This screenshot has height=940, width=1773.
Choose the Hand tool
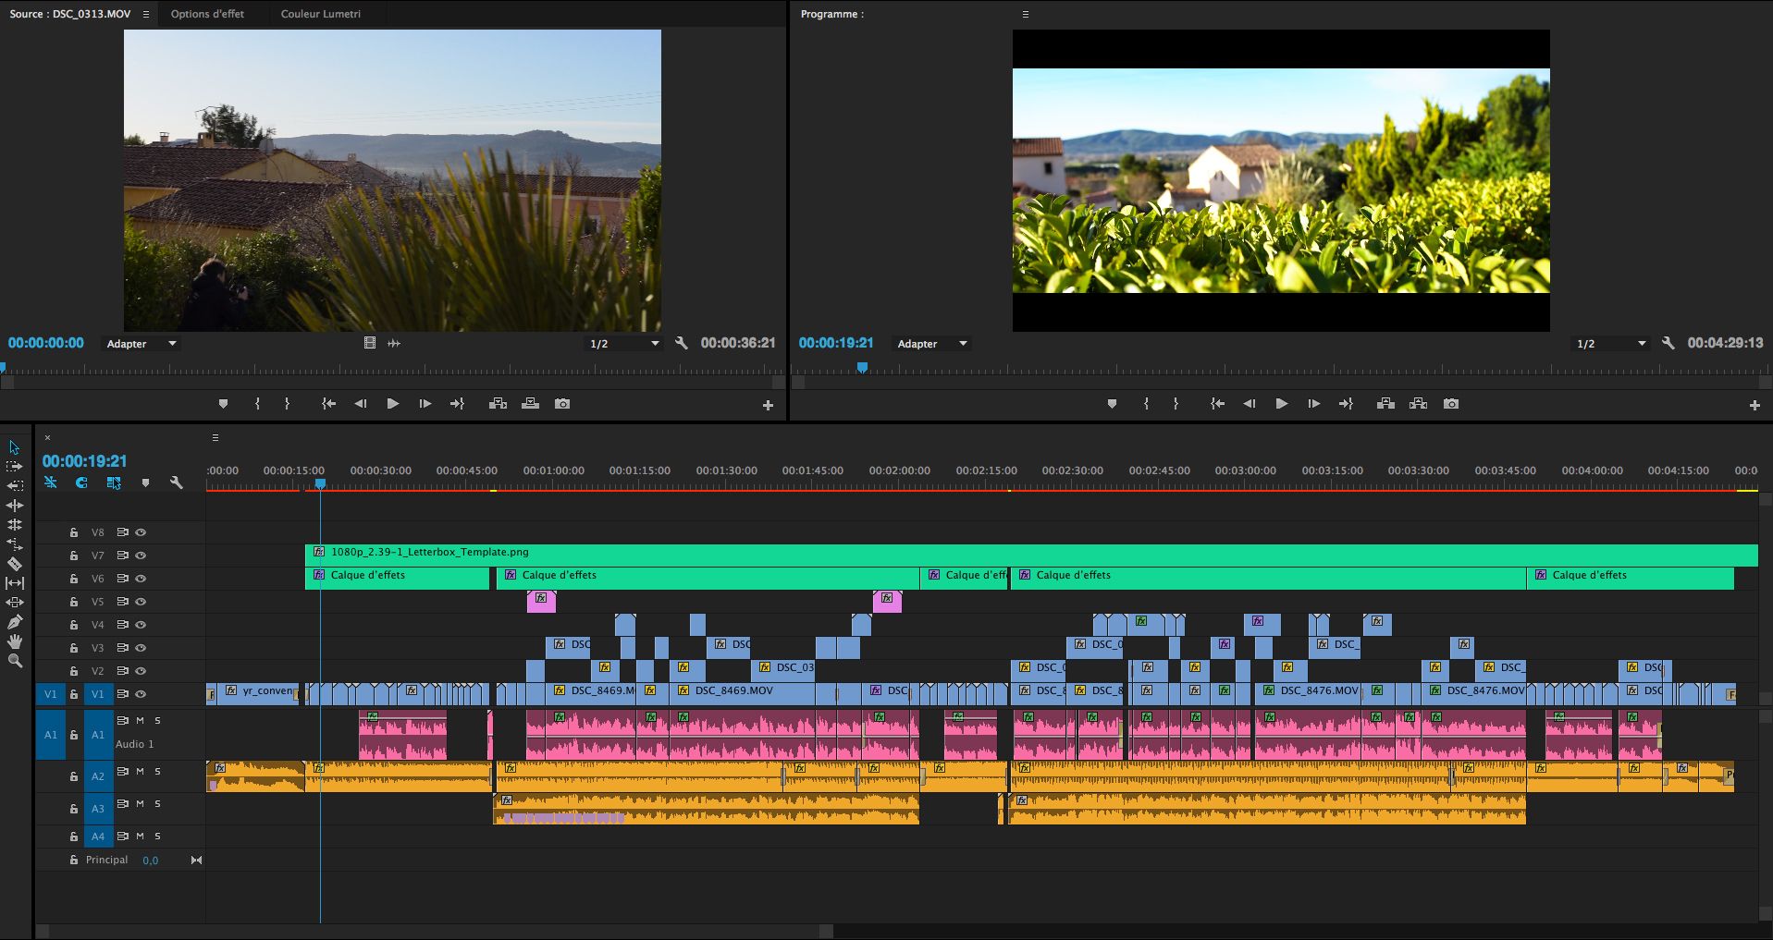[x=15, y=641]
